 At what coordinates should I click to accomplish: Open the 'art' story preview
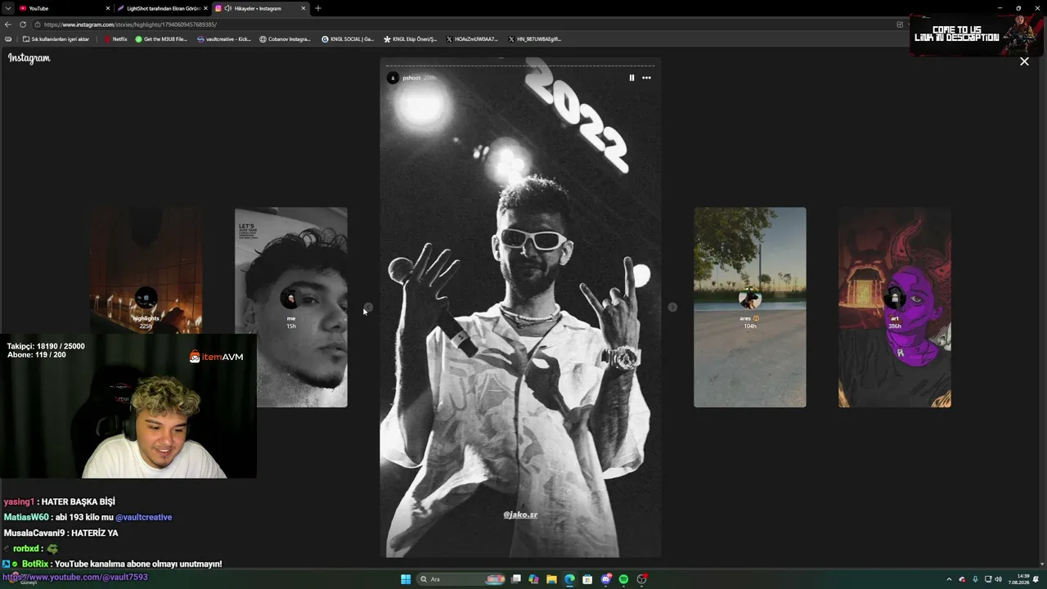pyautogui.click(x=895, y=307)
